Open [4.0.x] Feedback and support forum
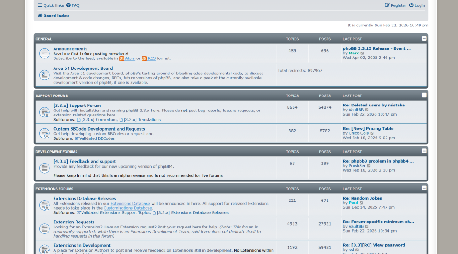 point(84,161)
